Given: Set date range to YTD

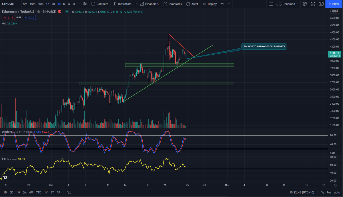Looking at the screenshot, I should [39, 192].
